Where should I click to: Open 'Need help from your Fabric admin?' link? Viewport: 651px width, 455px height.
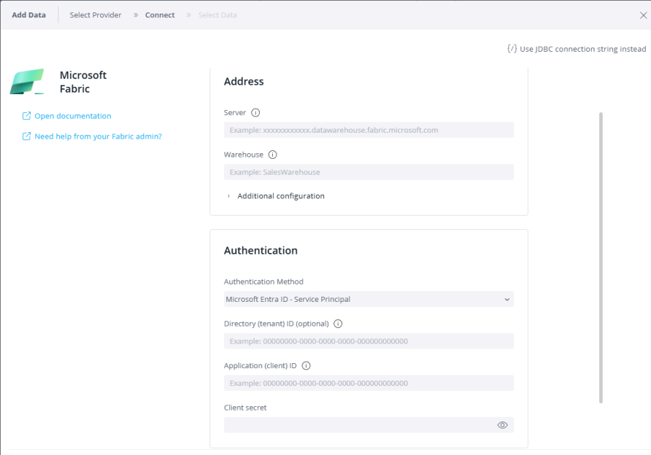(92, 136)
